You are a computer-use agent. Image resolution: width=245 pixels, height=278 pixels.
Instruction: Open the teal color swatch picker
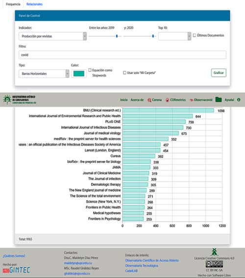click(79, 74)
